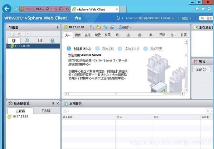The image size is (214, 149).
Task: Reload the page from the address bar
Action: [67, 9]
